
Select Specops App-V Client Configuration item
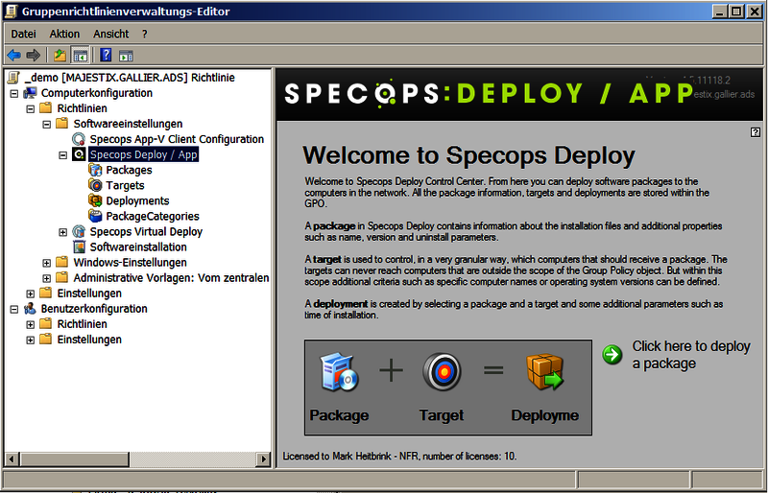pyautogui.click(x=177, y=139)
